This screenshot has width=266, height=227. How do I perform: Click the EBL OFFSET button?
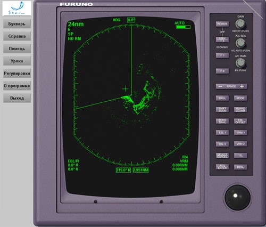(x=240, y=121)
